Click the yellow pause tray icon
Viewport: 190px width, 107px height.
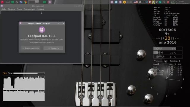tap(153, 2)
